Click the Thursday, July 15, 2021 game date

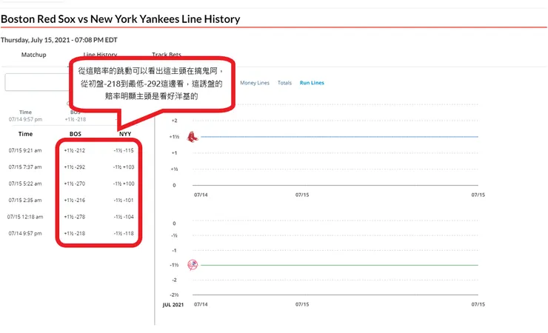[x=59, y=40]
